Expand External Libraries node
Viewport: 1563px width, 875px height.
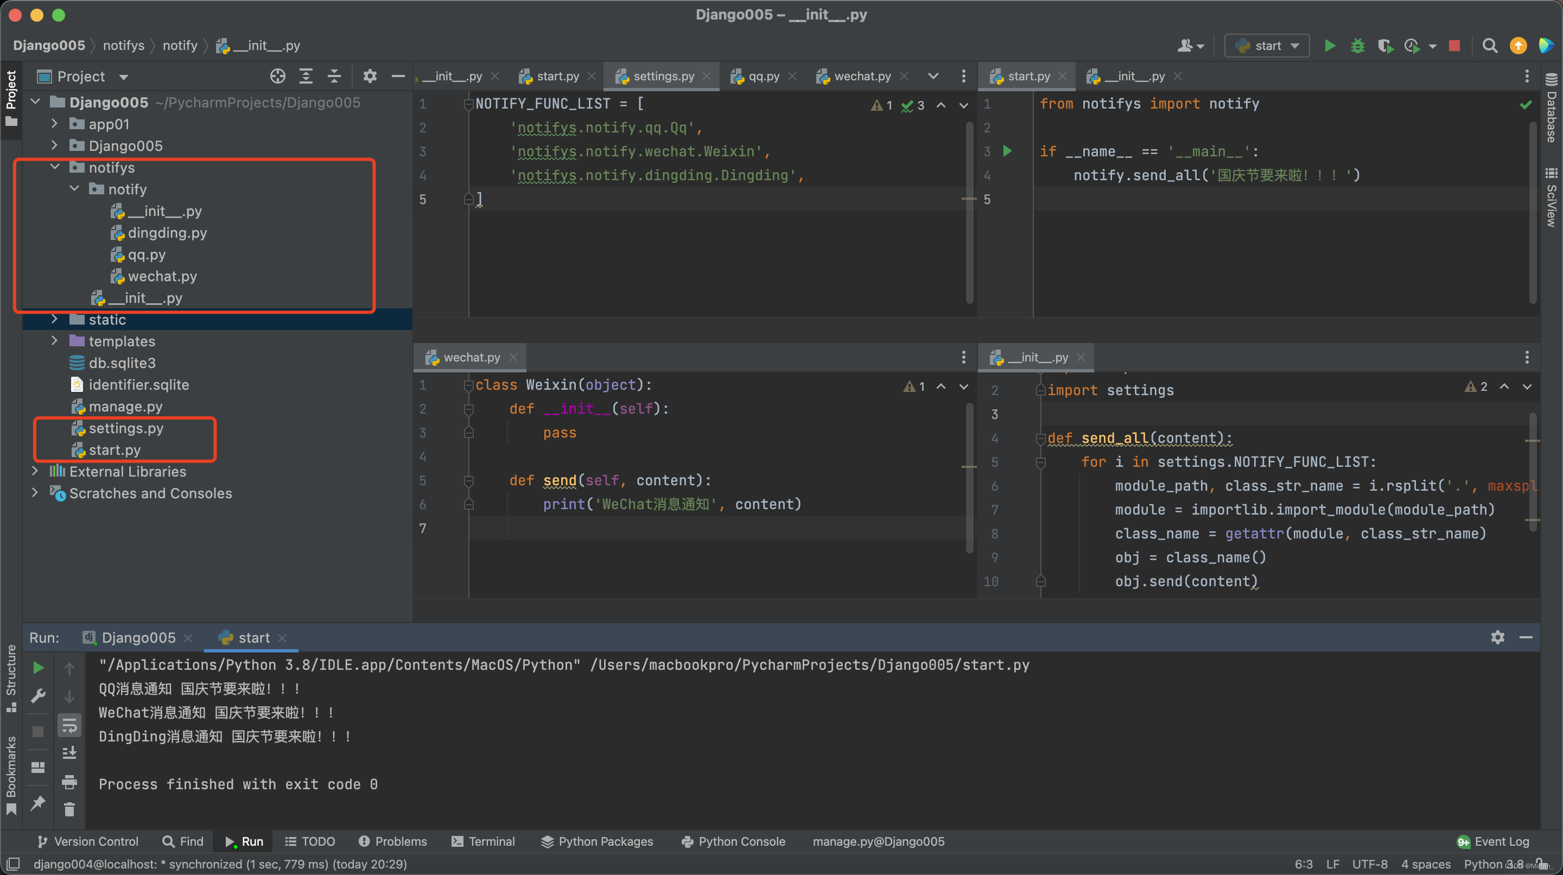pos(35,472)
